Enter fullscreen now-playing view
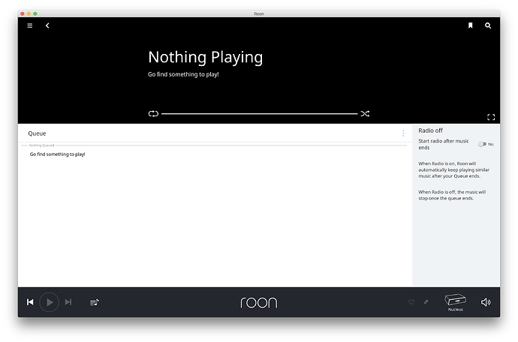This screenshot has width=518, height=342. click(x=491, y=117)
